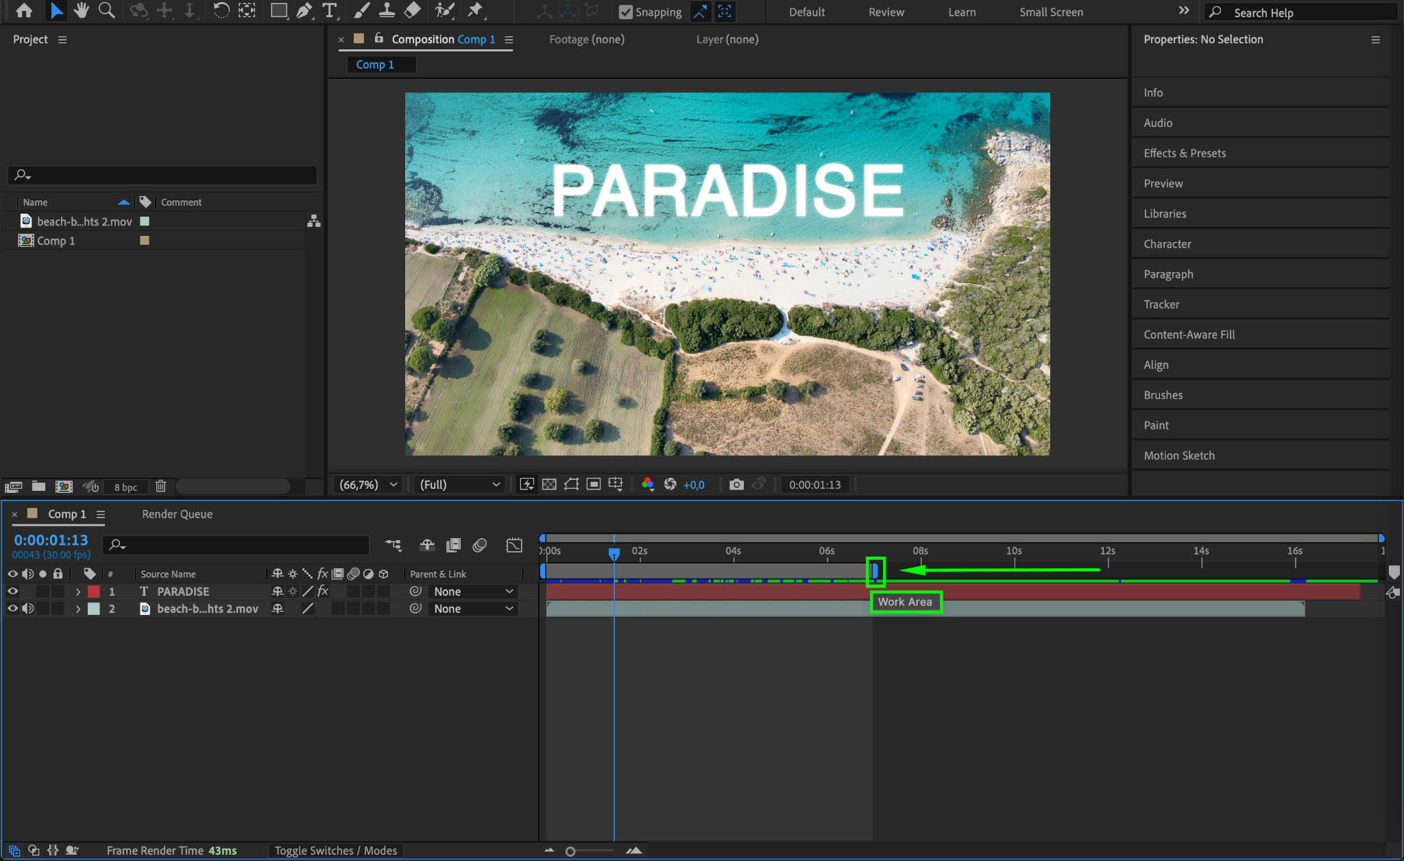The width and height of the screenshot is (1404, 861).
Task: Open the Effects & Presets panel
Action: coord(1185,153)
